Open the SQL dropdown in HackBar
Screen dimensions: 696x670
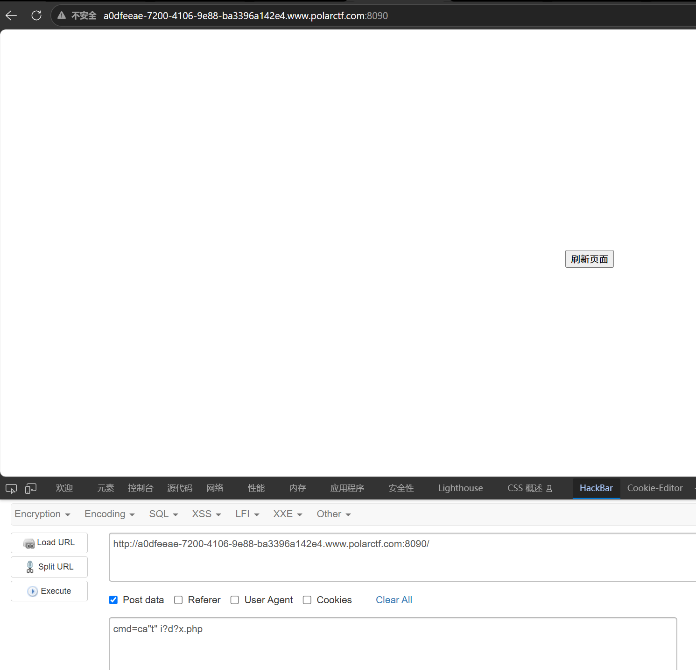click(x=163, y=514)
